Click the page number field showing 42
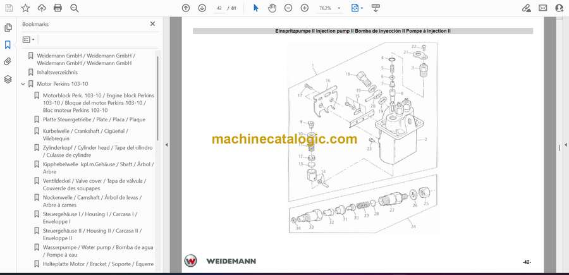Screen dimensions: 569x275 click(219, 8)
